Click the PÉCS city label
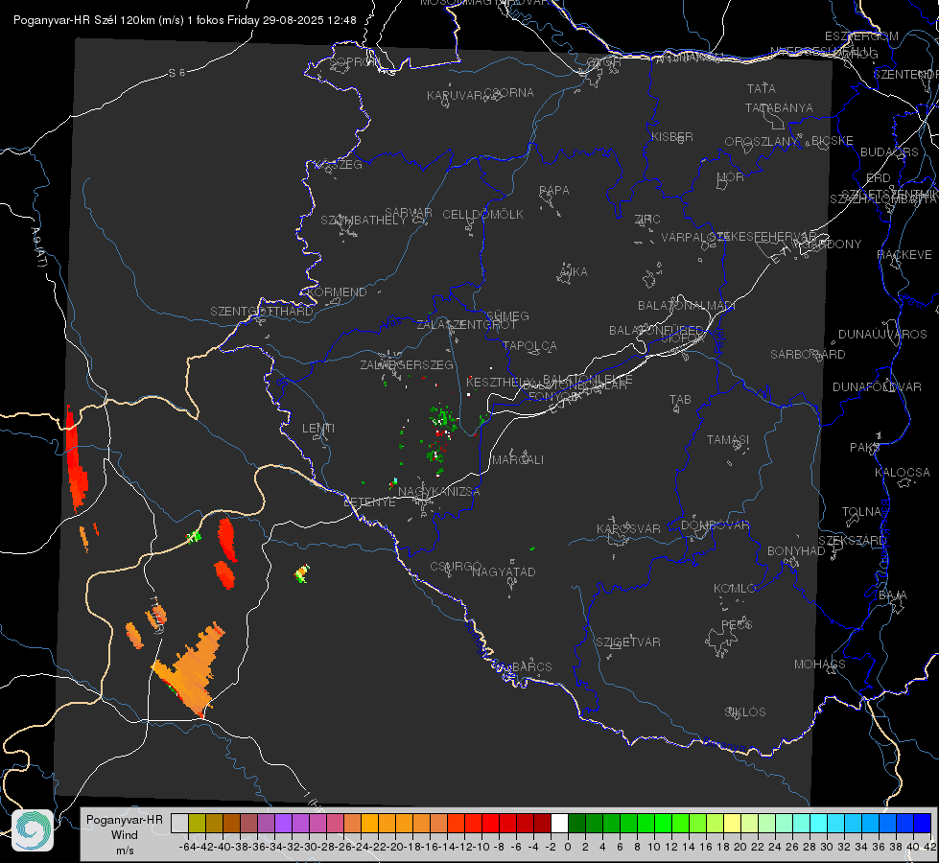The width and height of the screenshot is (939, 863). click(736, 624)
